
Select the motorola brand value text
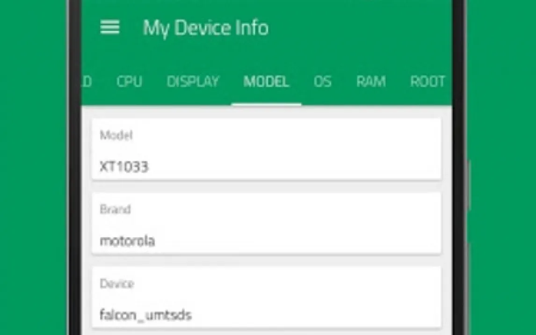127,241
